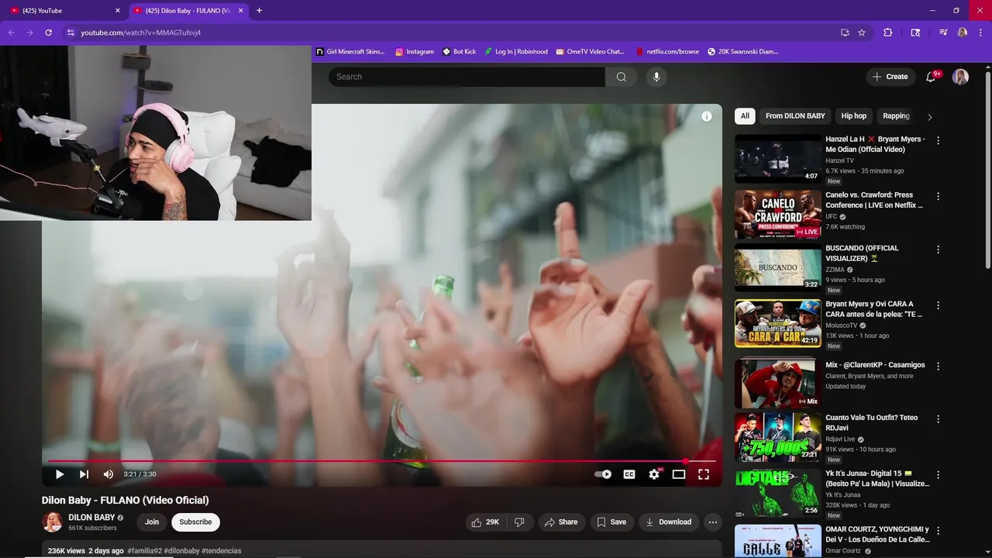Reload the page
This screenshot has width=992, height=558.
coord(48,33)
